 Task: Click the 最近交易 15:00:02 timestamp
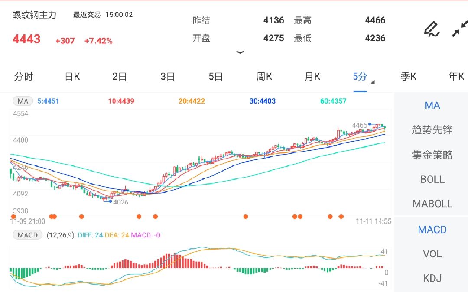103,15
